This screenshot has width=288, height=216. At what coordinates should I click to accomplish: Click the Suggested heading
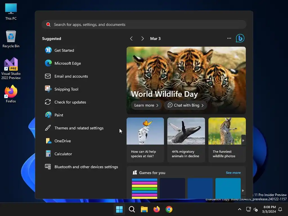pyautogui.click(x=52, y=39)
